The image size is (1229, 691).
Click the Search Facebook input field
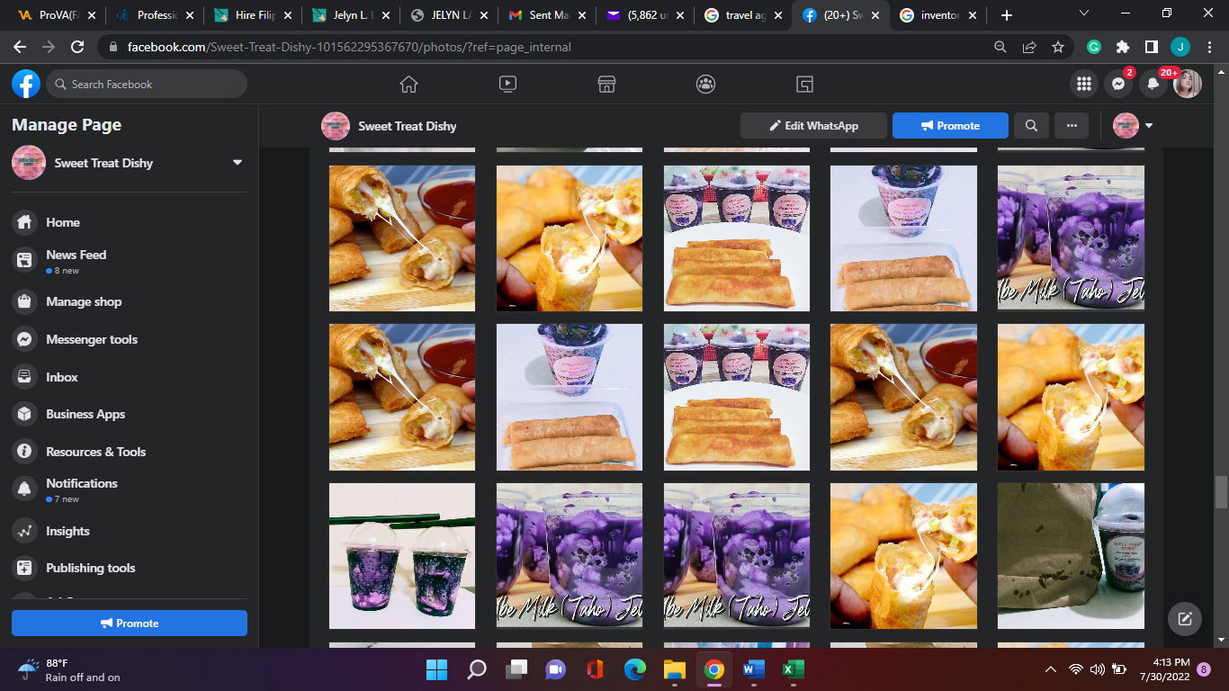coord(147,84)
